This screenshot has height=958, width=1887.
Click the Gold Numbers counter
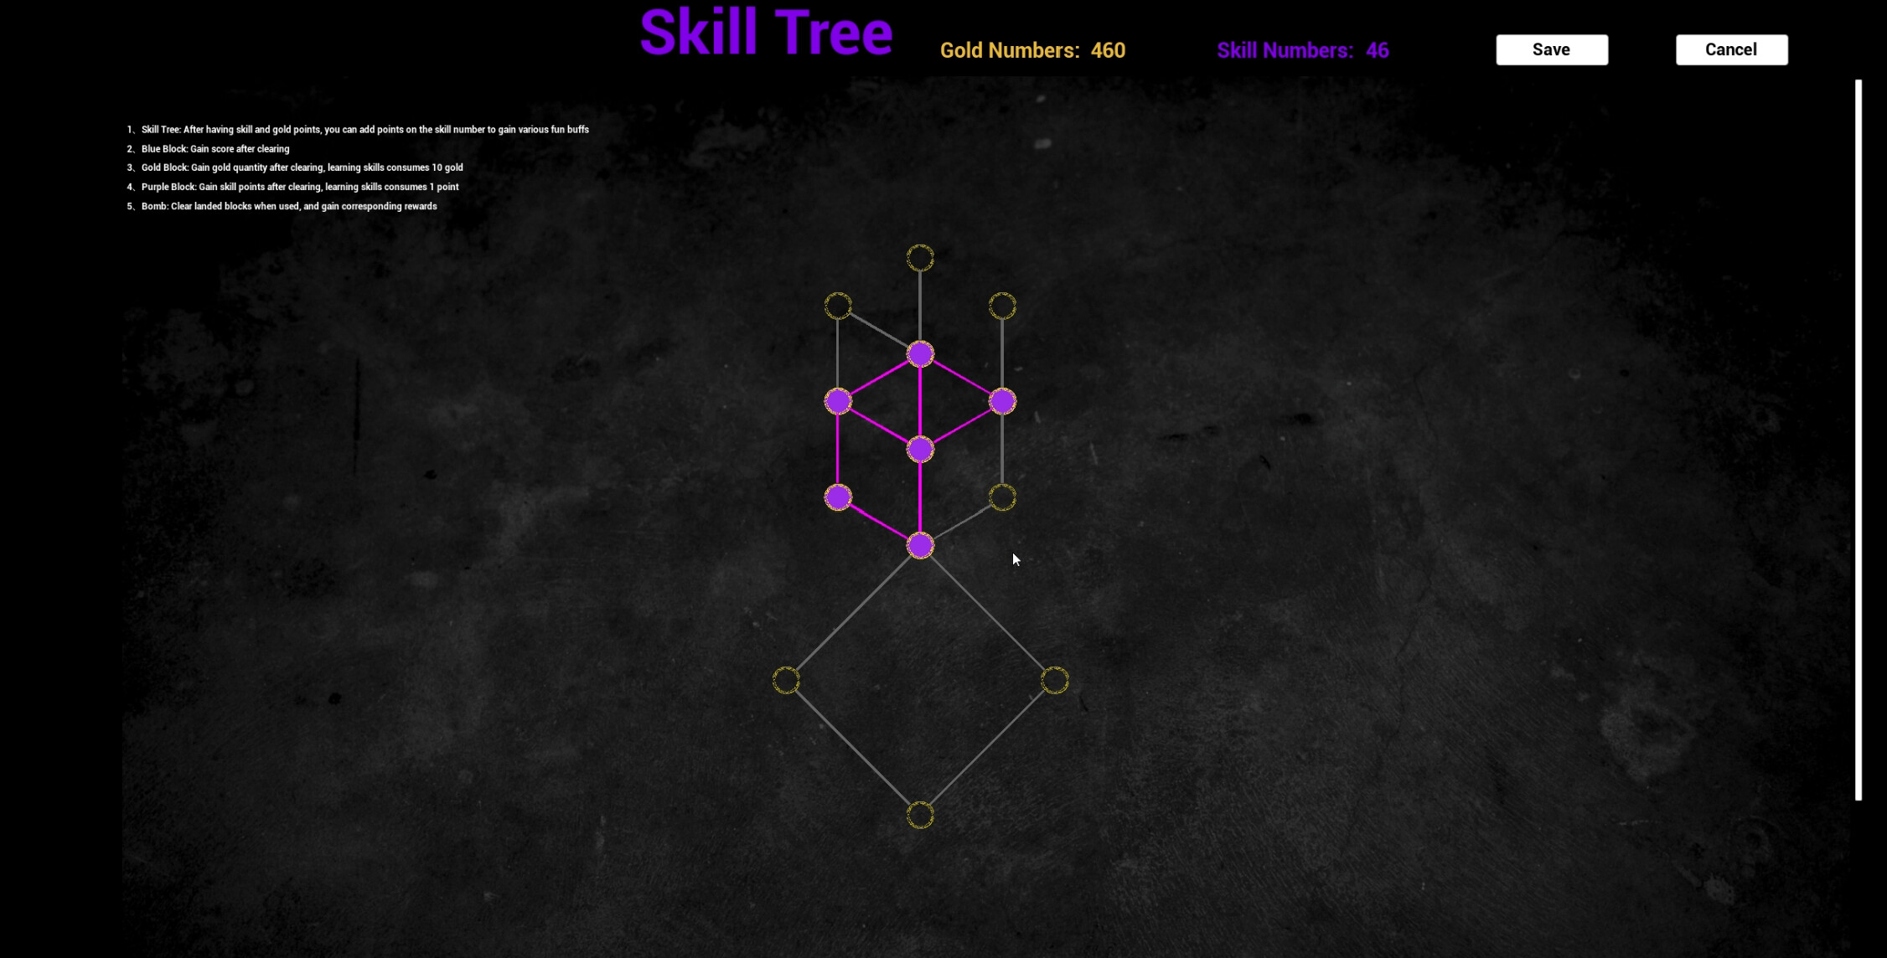click(x=1032, y=49)
